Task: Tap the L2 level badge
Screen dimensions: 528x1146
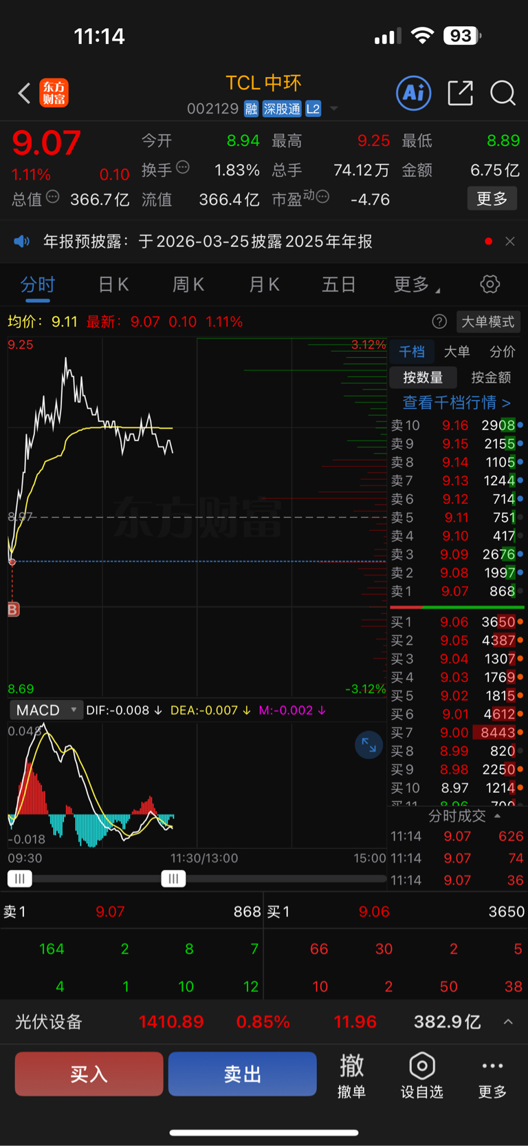Action: (313, 109)
